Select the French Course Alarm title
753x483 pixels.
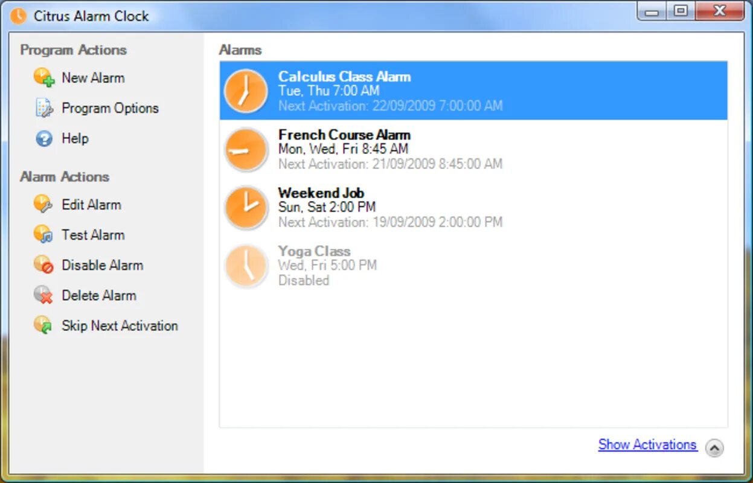pos(344,135)
